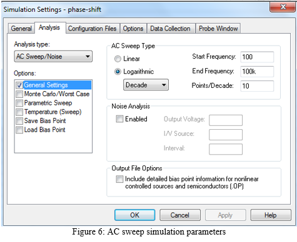The height and width of the screenshot is (242, 297).
Task: Confirm settings with the OK button
Action: pyautogui.click(x=135, y=215)
